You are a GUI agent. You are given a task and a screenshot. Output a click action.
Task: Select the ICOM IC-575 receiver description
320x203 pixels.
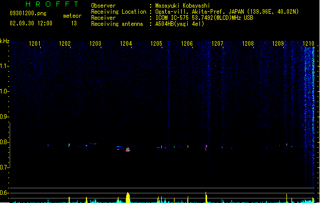click(x=204, y=18)
